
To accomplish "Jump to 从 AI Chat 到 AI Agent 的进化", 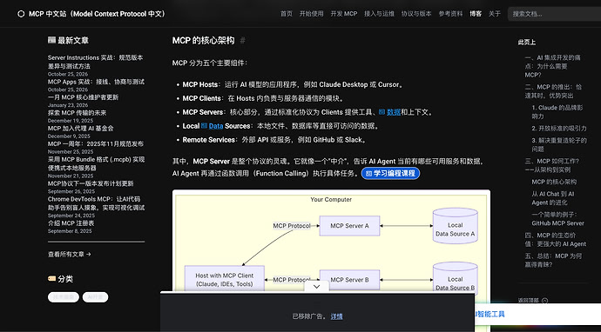I will click(553, 198).
